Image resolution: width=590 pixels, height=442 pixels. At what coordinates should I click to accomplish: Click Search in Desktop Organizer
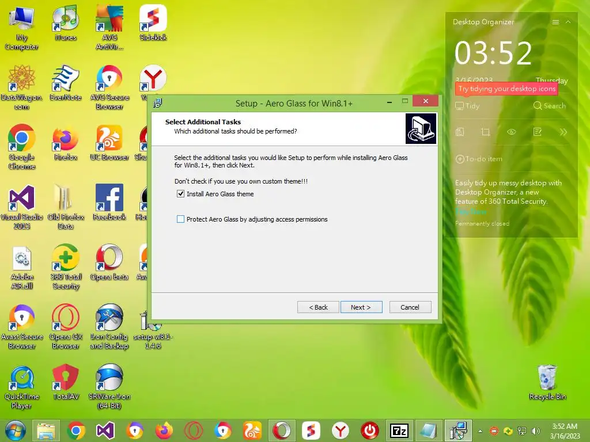tap(549, 106)
